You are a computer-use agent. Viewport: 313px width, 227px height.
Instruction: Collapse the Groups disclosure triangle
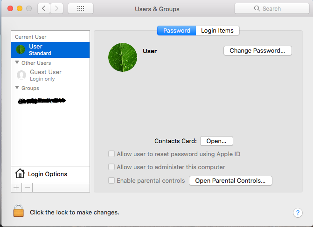click(x=17, y=88)
